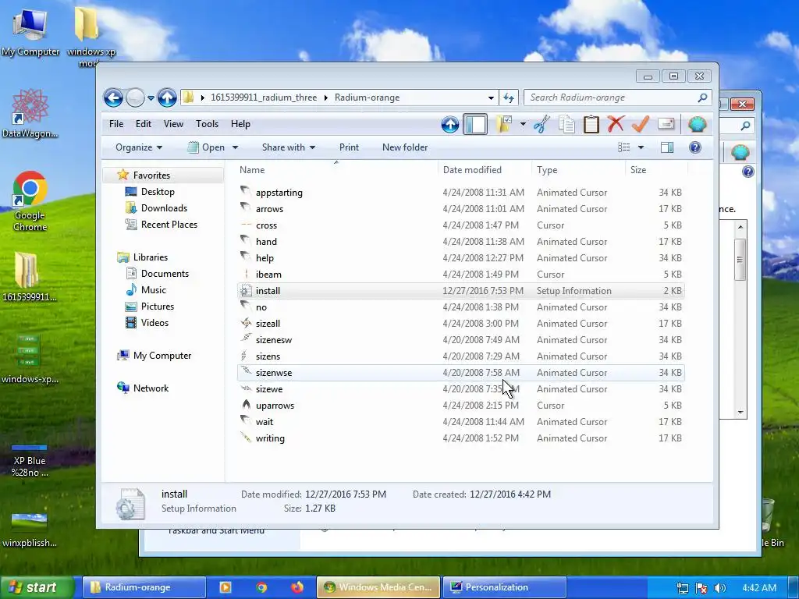
Task: Toggle the navigation pane toolbar button
Action: click(x=475, y=124)
